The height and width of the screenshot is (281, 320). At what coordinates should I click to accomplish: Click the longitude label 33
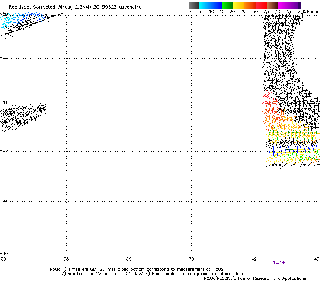(66, 259)
